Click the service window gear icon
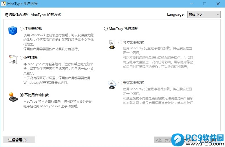Screen dimensions: 225x147 pyautogui.click(x=13, y=60)
